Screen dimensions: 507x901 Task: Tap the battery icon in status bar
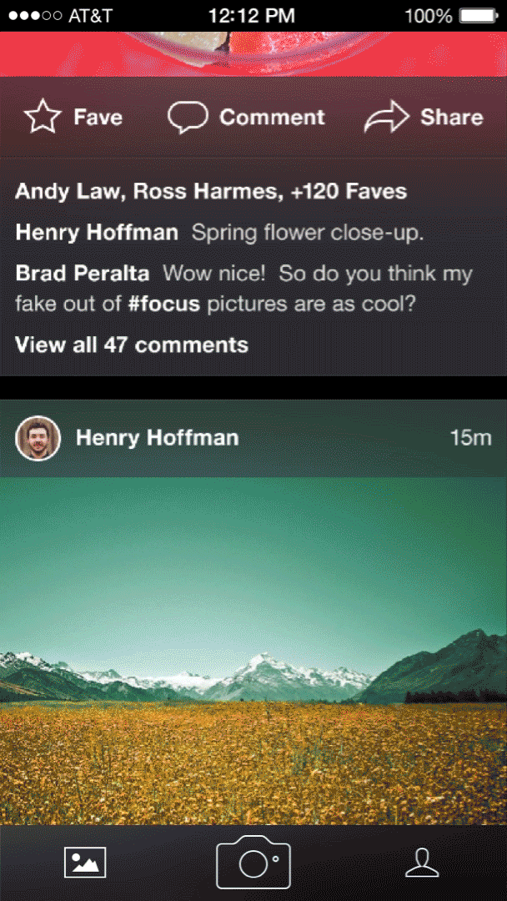point(478,16)
